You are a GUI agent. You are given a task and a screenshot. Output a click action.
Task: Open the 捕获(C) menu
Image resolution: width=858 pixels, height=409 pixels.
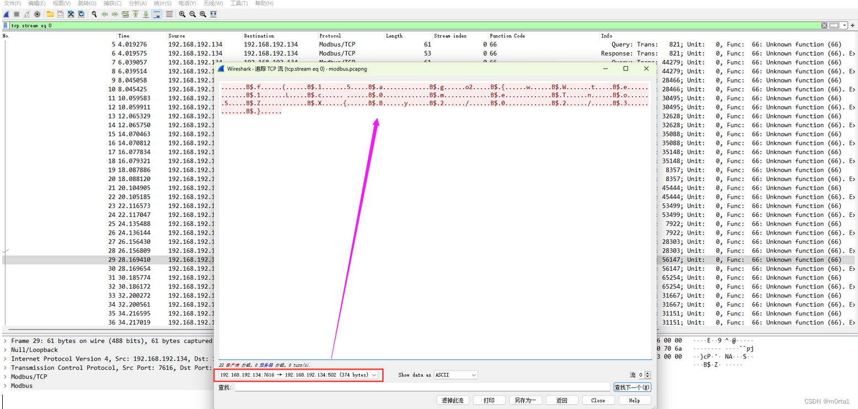click(112, 3)
